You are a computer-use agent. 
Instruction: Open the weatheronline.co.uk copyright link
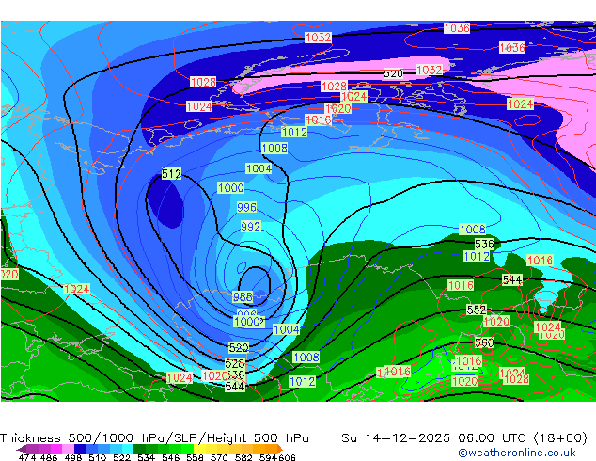(517, 453)
